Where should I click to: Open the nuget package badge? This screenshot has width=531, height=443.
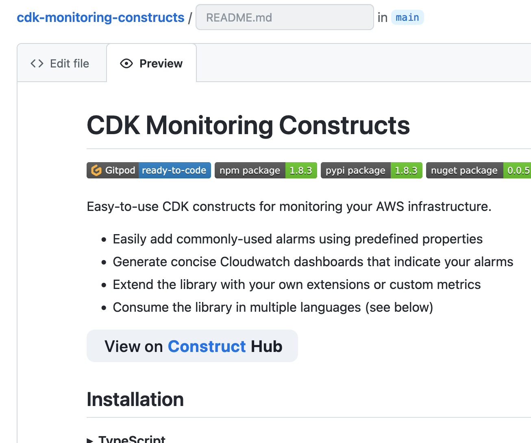479,170
